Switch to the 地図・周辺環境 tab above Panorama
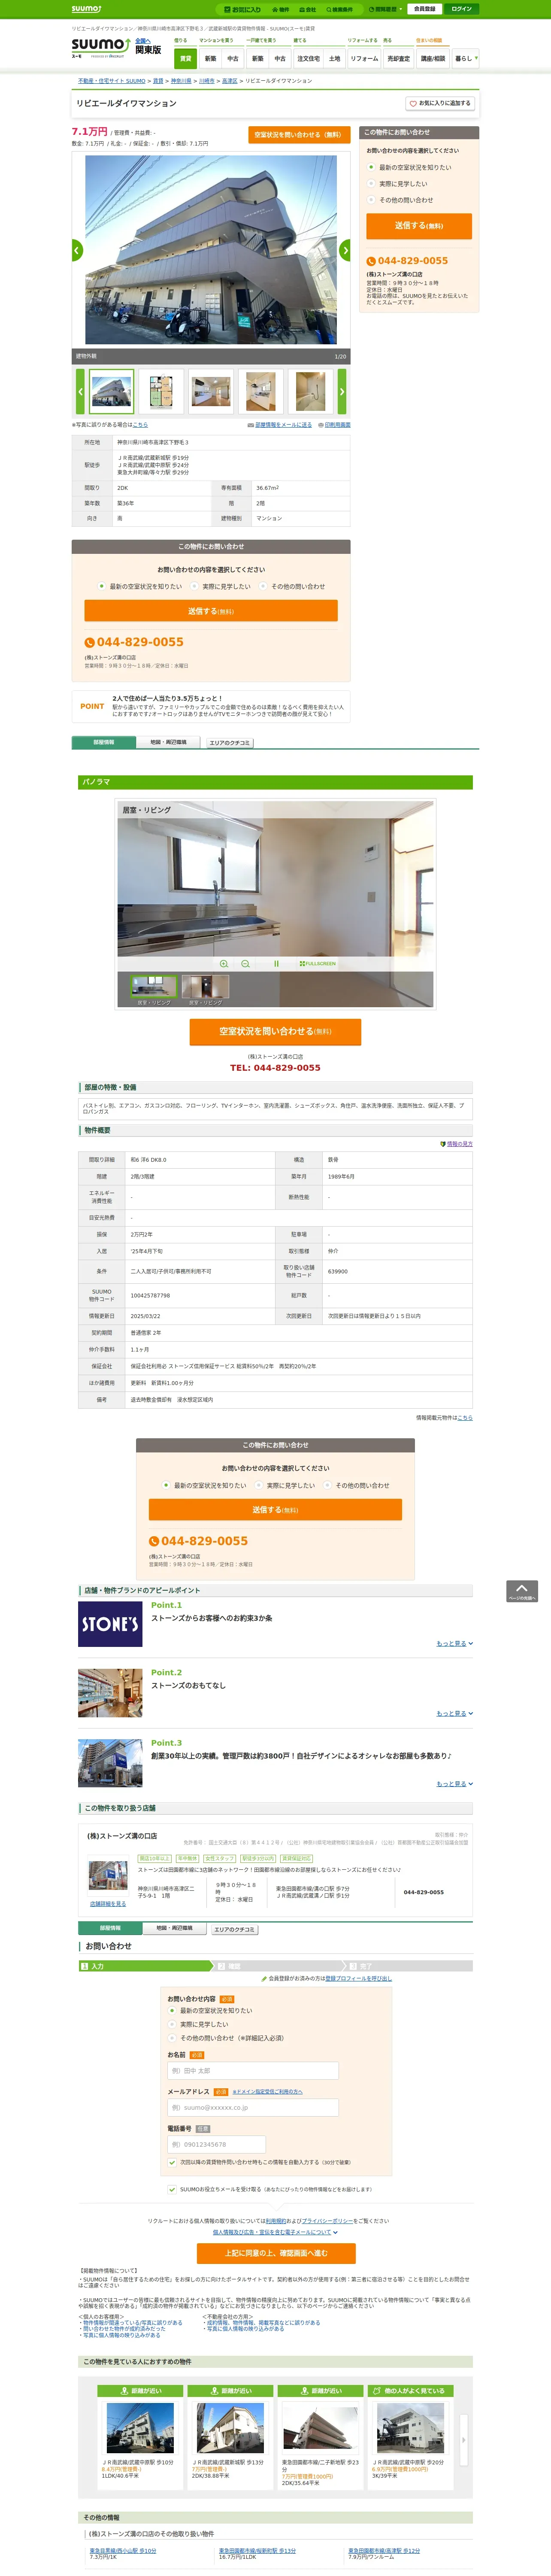This screenshot has width=551, height=2576. click(169, 742)
